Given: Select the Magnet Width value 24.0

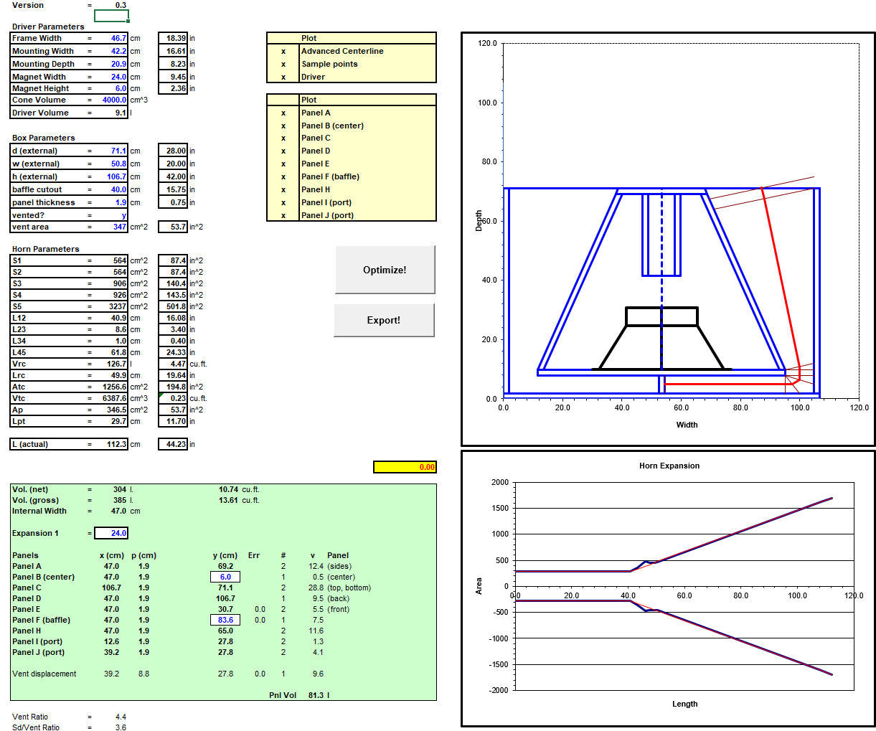Looking at the screenshot, I should click(112, 77).
